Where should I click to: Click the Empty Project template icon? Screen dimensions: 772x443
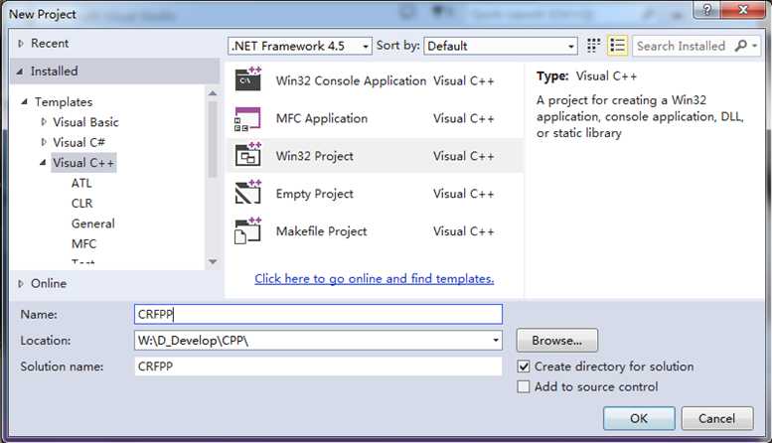pos(247,193)
